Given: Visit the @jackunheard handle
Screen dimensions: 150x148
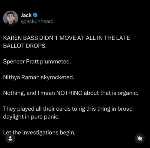Looking at the screenshot, I should (37, 21).
